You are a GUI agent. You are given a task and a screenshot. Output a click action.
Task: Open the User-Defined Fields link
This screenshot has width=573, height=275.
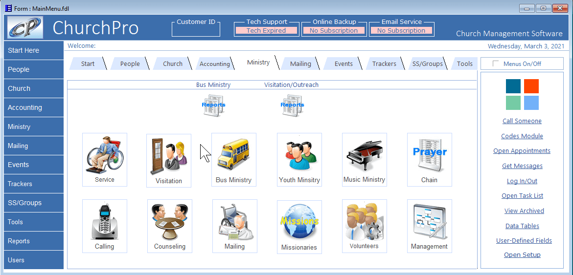[524, 241]
